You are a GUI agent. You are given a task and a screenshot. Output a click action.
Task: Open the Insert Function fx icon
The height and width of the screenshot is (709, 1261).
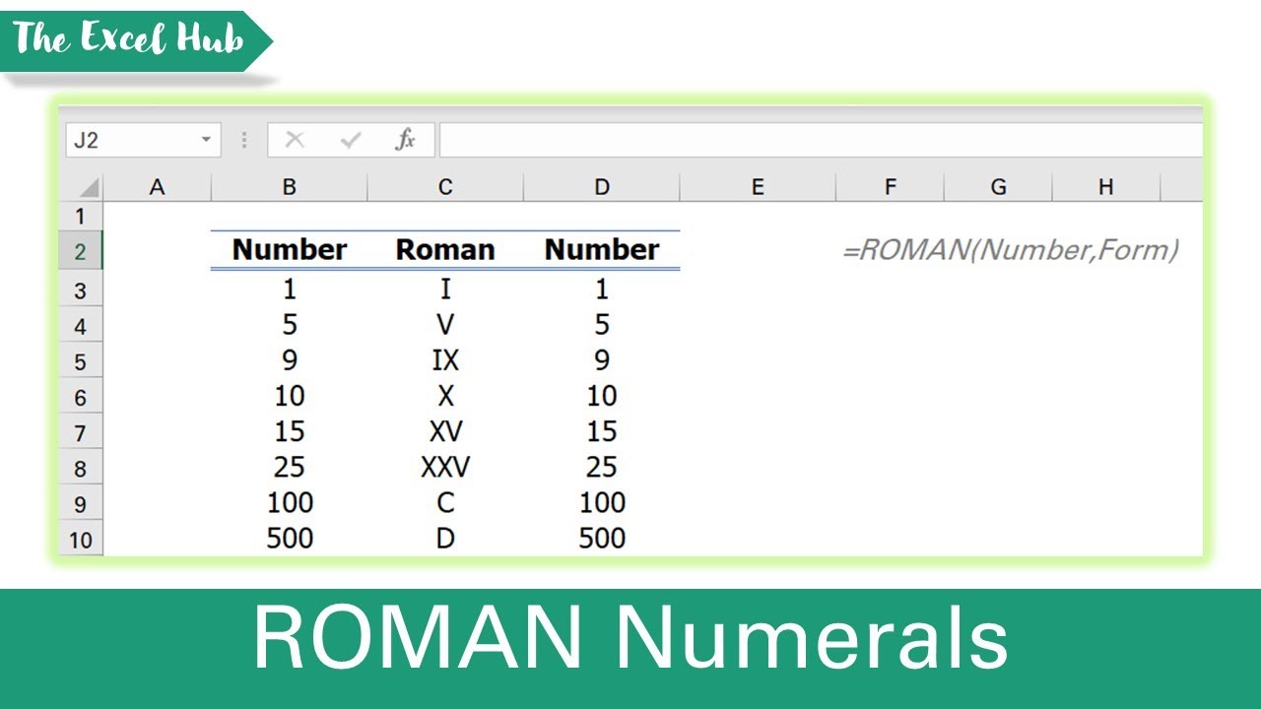405,140
